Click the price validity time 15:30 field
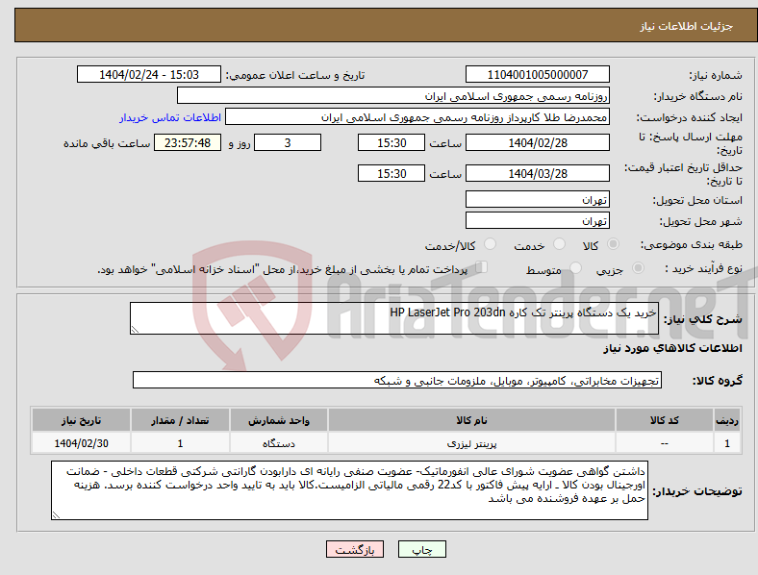 pyautogui.click(x=392, y=173)
